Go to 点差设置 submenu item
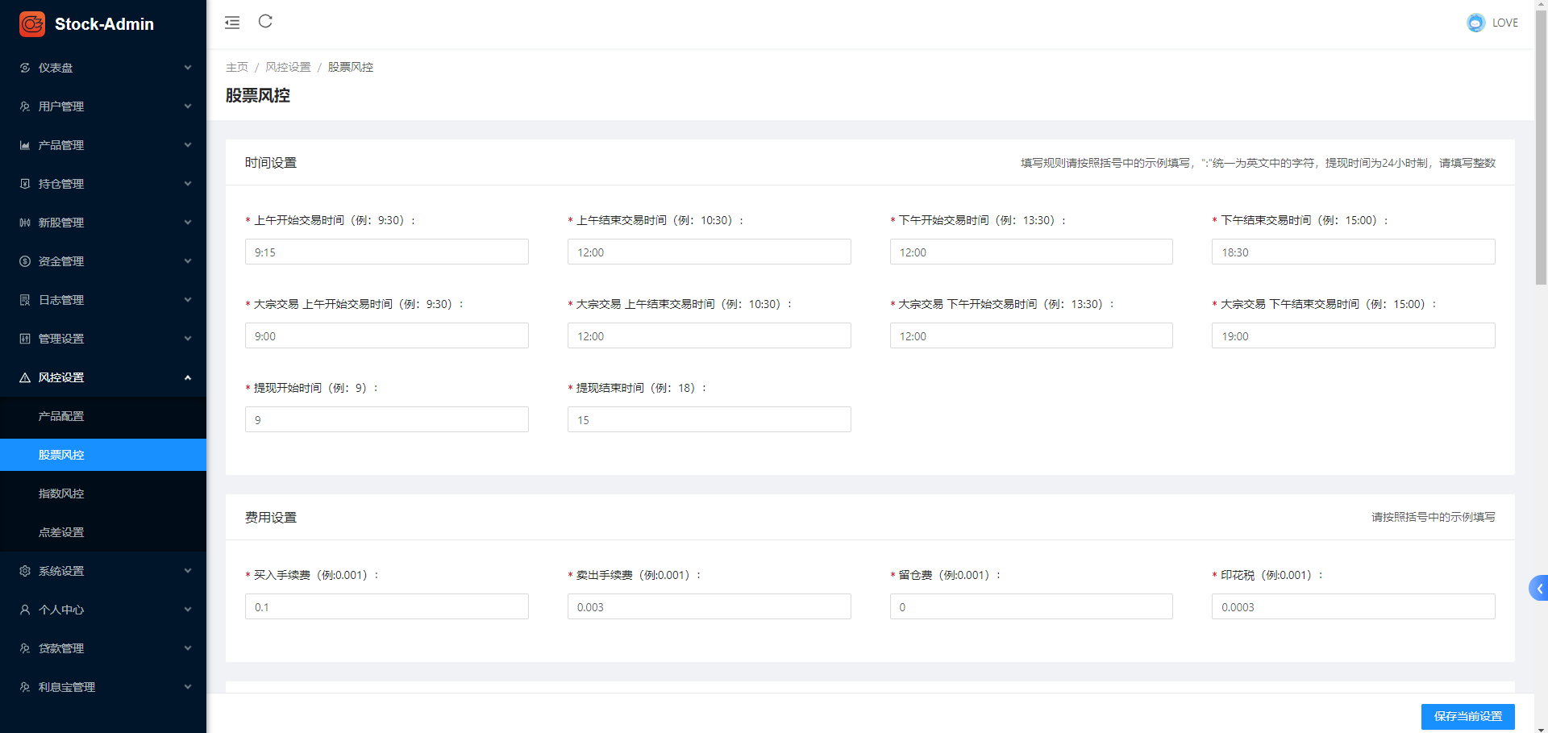Viewport: 1548px width, 733px height. coord(61,532)
